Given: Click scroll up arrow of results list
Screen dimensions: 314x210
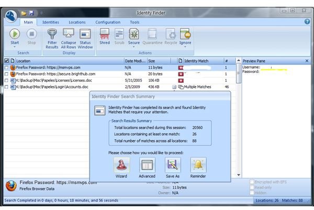Looking at the screenshot, I should [x=239, y=60].
